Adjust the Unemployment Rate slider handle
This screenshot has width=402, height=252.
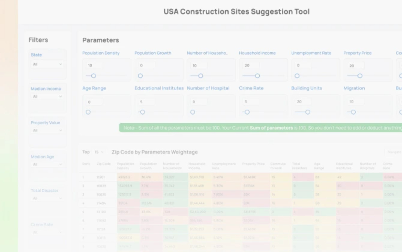(297, 76)
